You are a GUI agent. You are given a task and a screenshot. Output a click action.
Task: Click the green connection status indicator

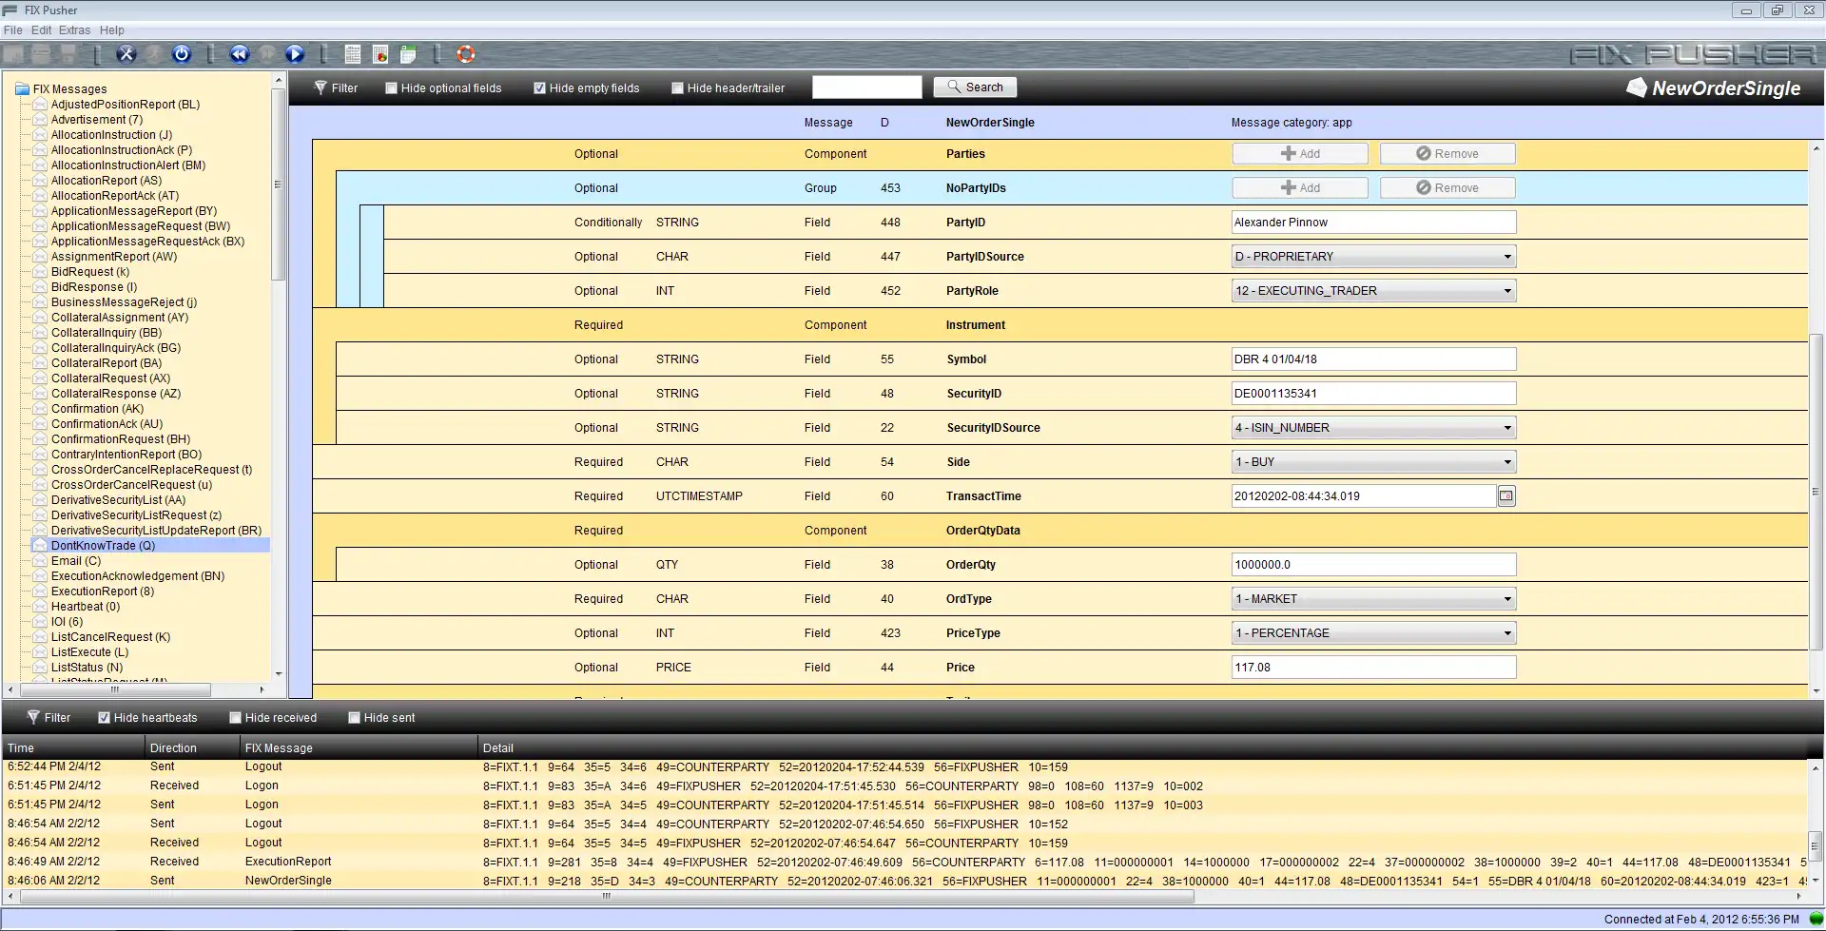click(1816, 920)
